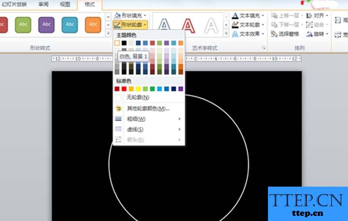Click the 上移一层 bring forward button
Screen dimensions: 348x221
click(287, 16)
